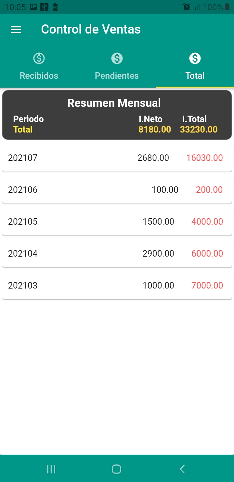Screen dimensions: 234x482
Task: Switch to the Recibidos tab label
Action: [39, 76]
